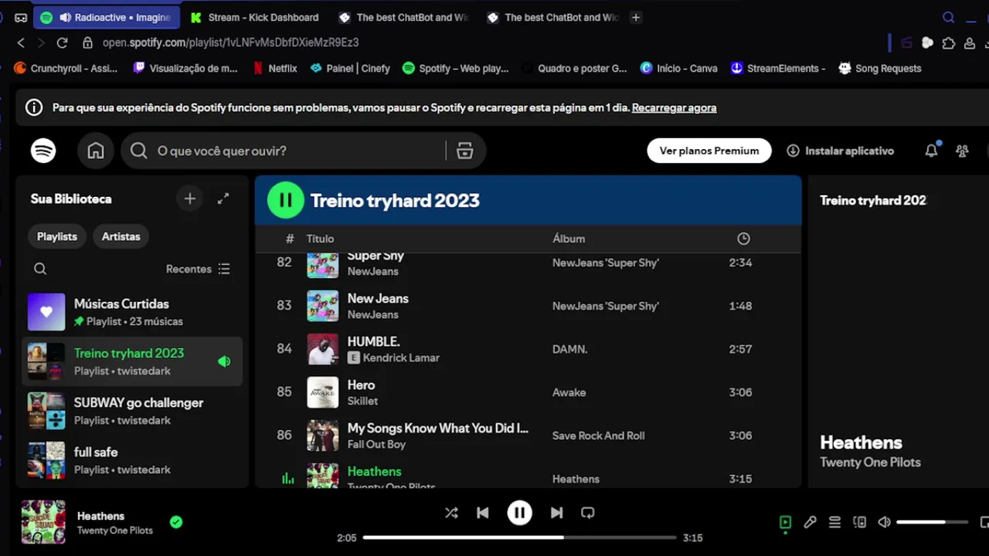Pause playback in the bottom player
This screenshot has height=556, width=989.
pos(519,512)
